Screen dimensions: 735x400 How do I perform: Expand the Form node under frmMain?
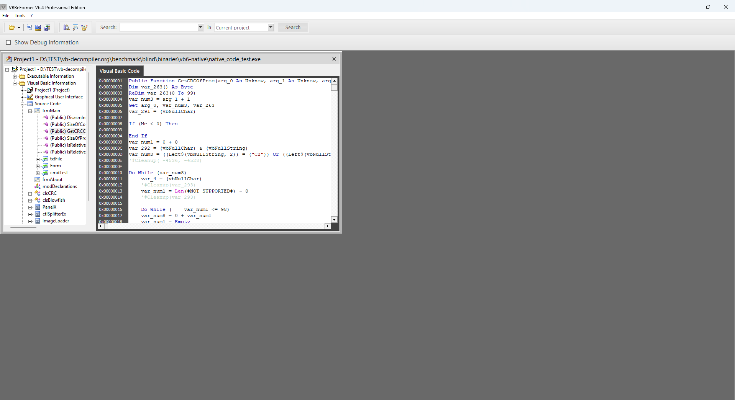pos(38,166)
